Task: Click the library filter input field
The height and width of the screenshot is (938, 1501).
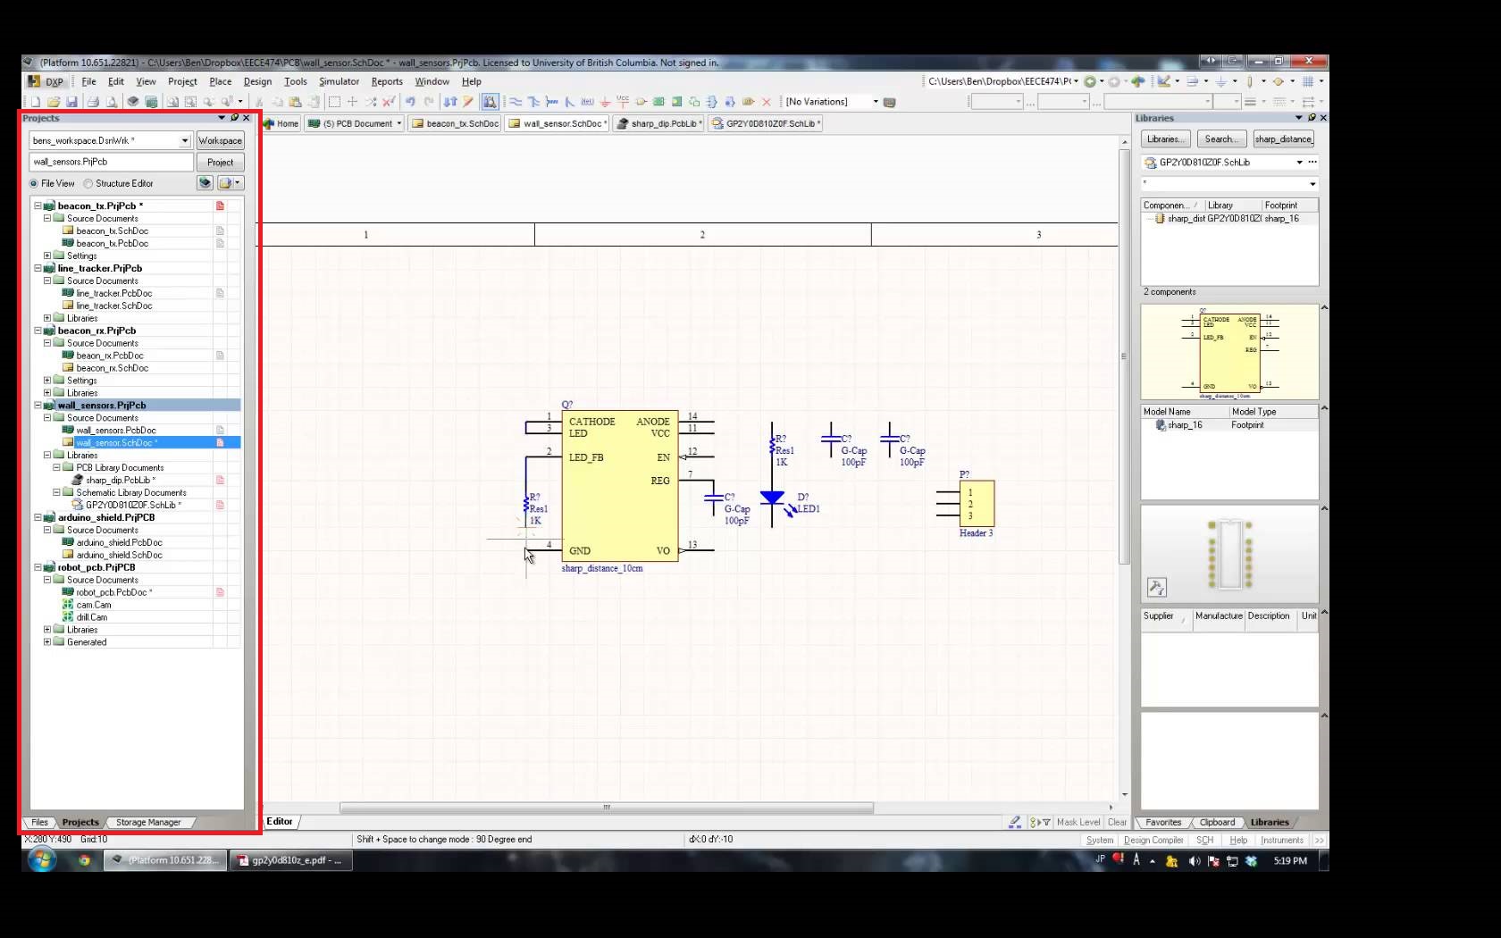Action: pyautogui.click(x=1229, y=183)
